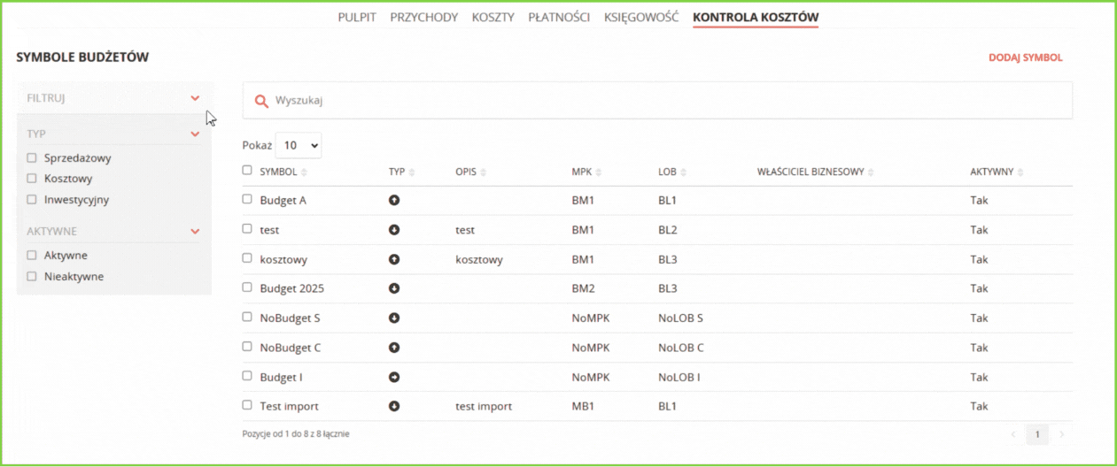Switch to the PRZYCHODY tab
This screenshot has width=1117, height=467.
(x=424, y=17)
